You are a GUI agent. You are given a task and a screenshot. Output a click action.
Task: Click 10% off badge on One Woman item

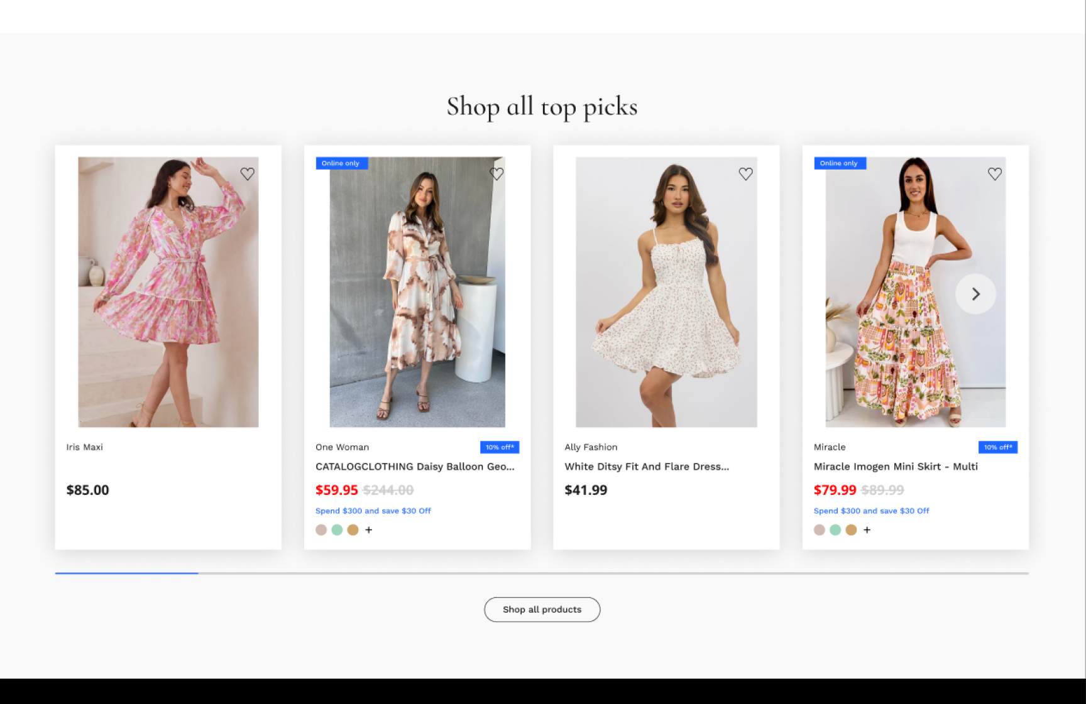click(x=500, y=447)
